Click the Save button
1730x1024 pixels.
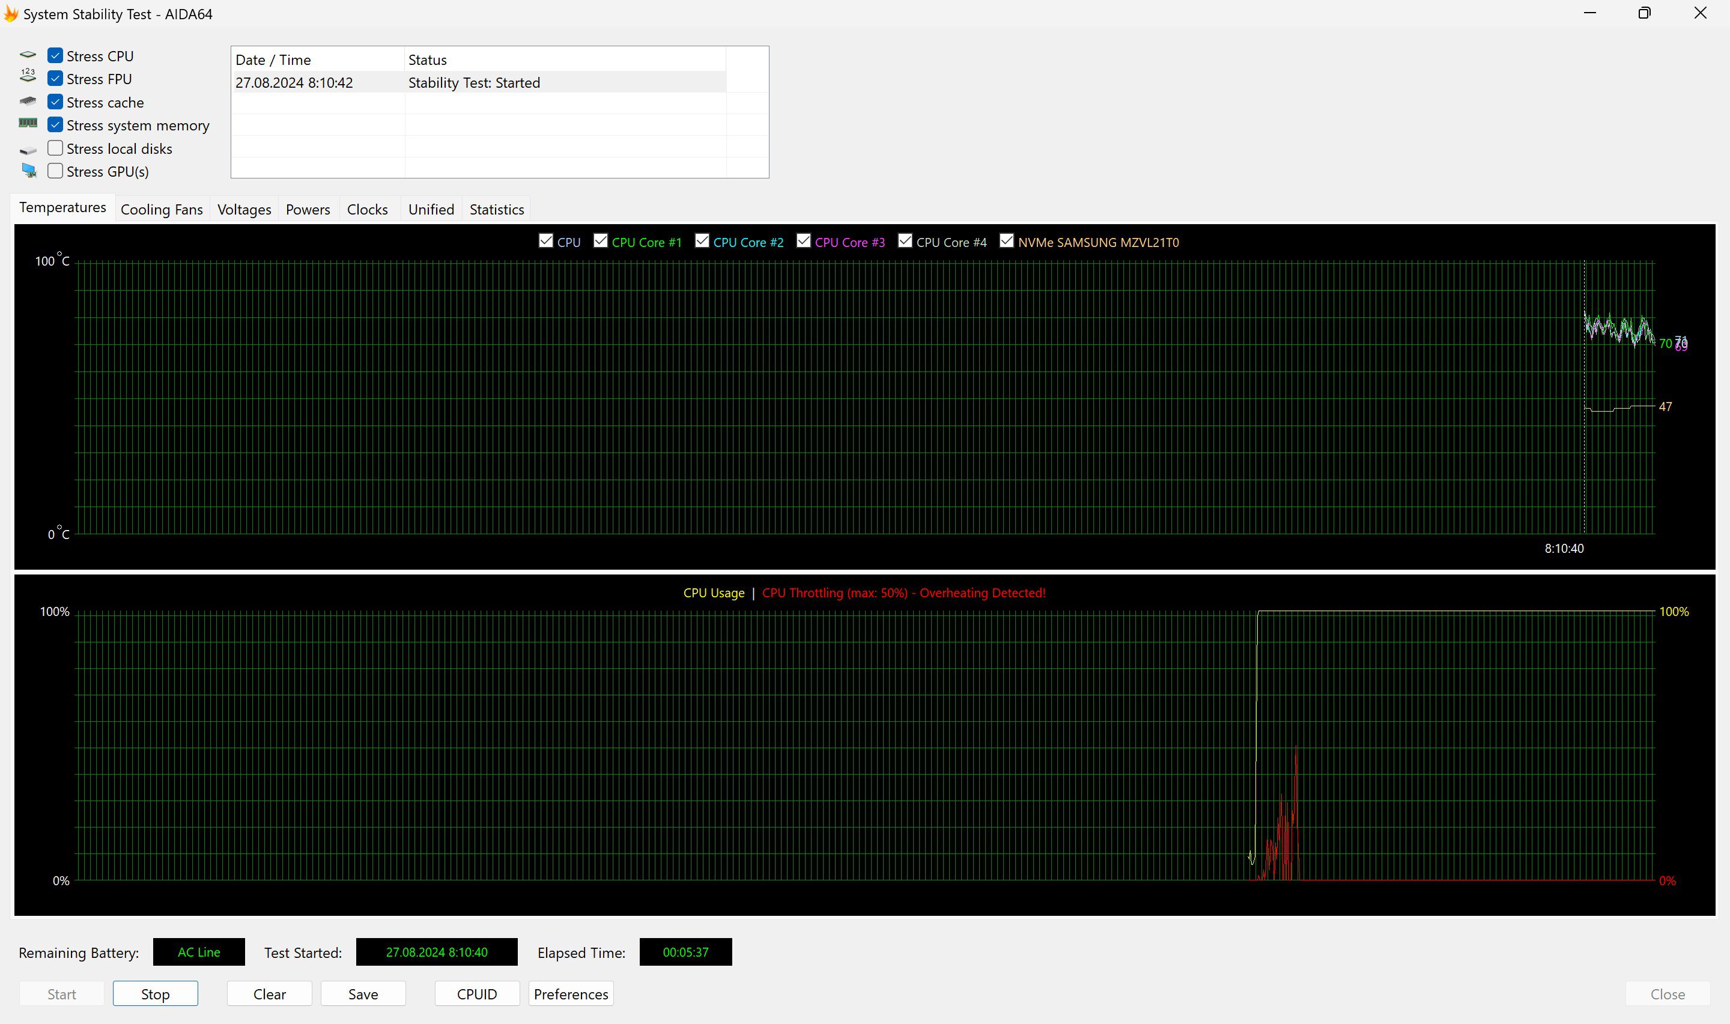(362, 993)
